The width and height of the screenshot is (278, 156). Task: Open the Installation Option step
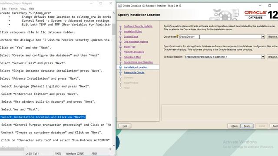click(132, 31)
